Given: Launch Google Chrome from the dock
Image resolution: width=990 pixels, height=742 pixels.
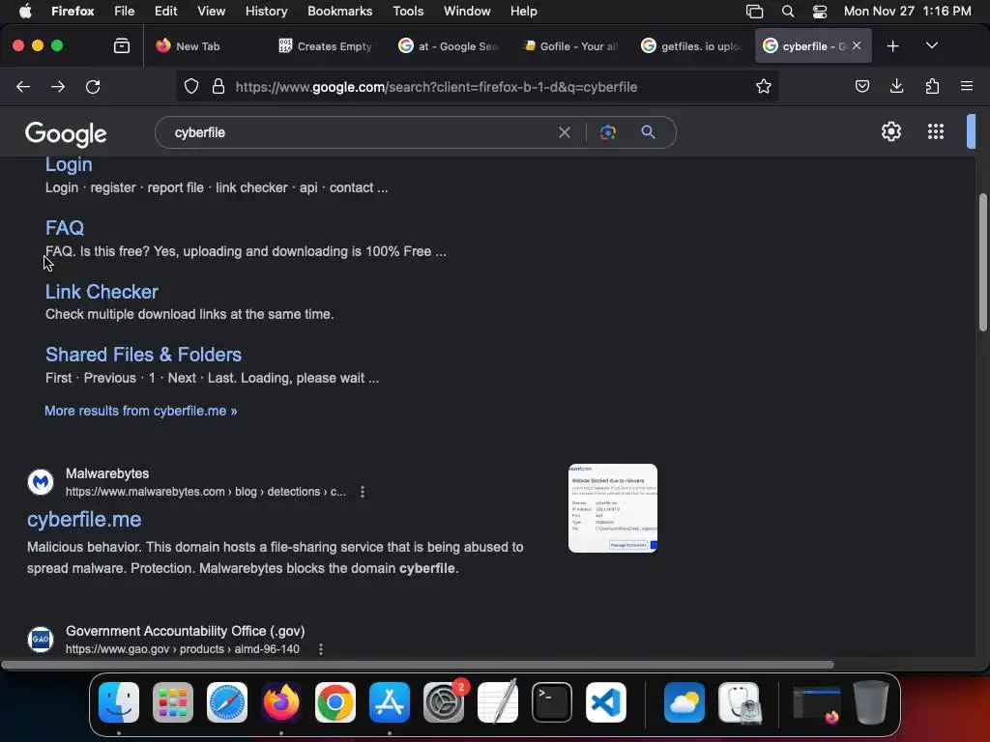Looking at the screenshot, I should click(x=335, y=702).
